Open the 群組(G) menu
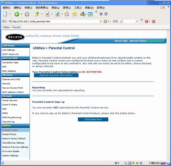 point(56,8)
